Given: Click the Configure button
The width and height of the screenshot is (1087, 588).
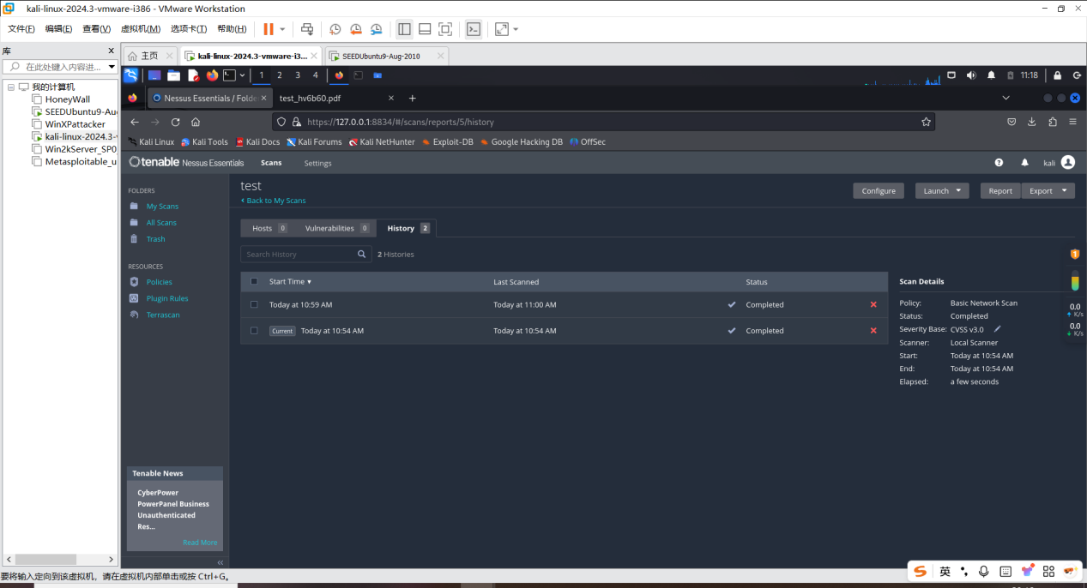Looking at the screenshot, I should click(879, 190).
